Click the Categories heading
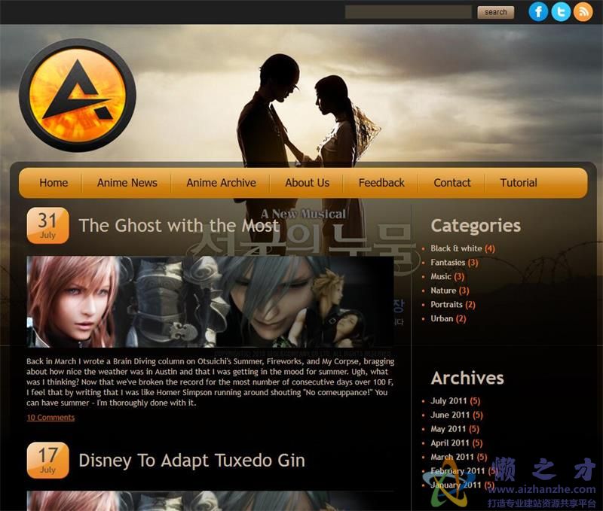 pyautogui.click(x=476, y=226)
